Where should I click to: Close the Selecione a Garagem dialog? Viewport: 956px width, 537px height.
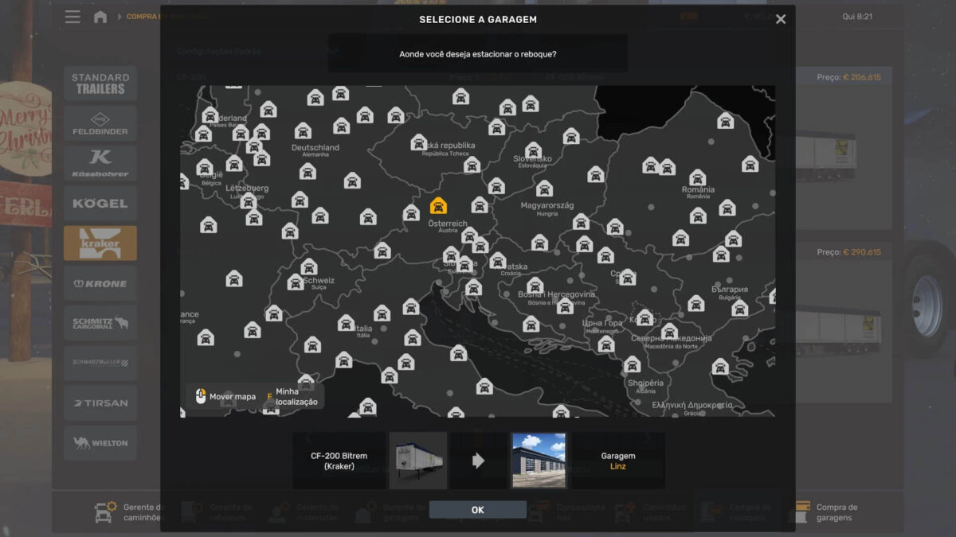pyautogui.click(x=781, y=19)
